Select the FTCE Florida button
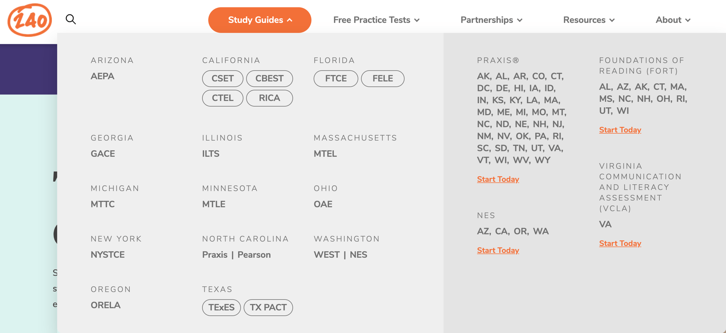The width and height of the screenshot is (726, 333). tap(336, 79)
